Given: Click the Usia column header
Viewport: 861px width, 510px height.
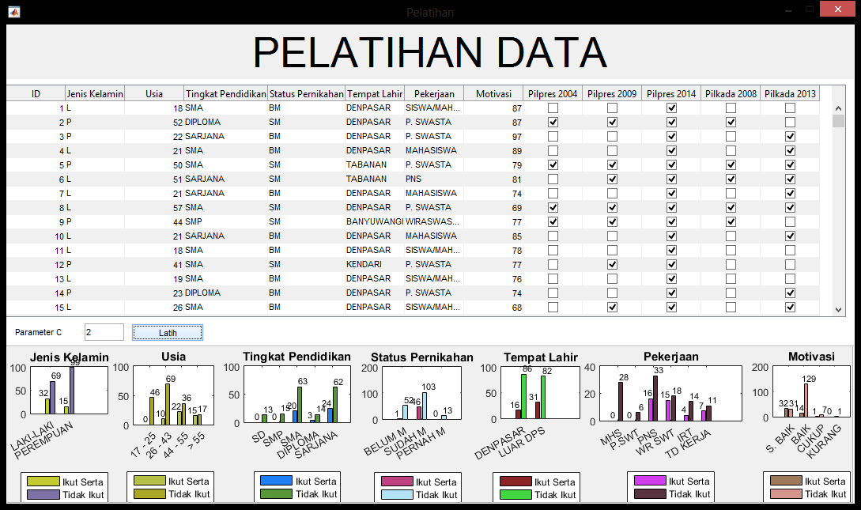Looking at the screenshot, I should coord(154,94).
